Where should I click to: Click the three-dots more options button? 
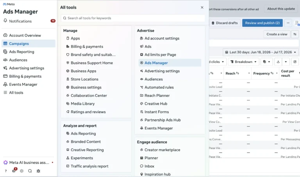[x=288, y=23]
